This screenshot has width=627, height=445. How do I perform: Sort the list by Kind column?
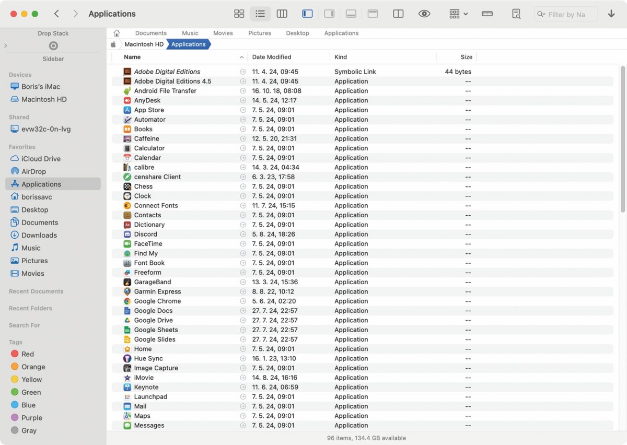pos(341,57)
